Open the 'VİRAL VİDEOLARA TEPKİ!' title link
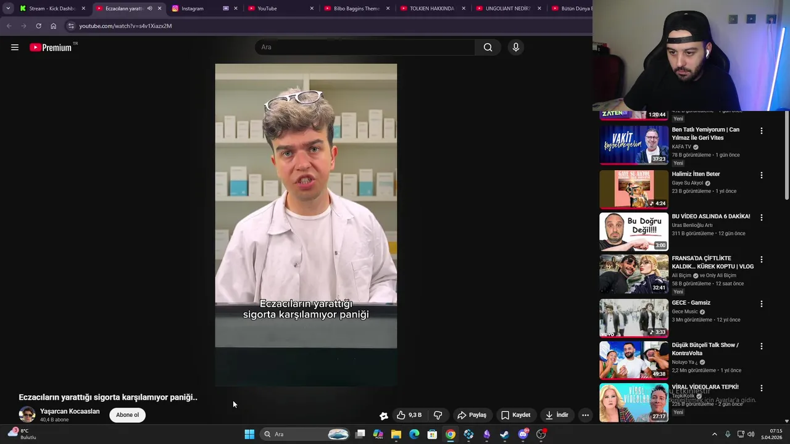 [x=705, y=387]
